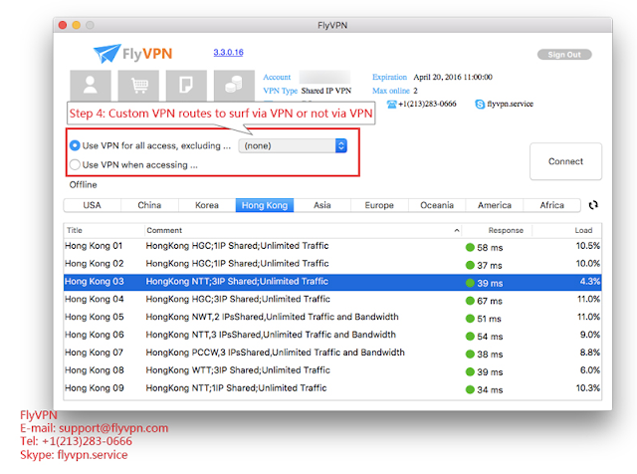
Task: Click the window's red close button
Action: tap(63, 25)
